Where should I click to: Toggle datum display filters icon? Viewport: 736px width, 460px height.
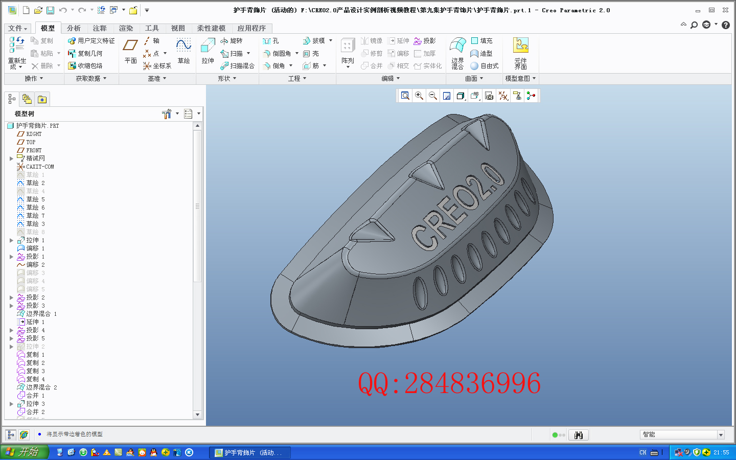click(503, 96)
